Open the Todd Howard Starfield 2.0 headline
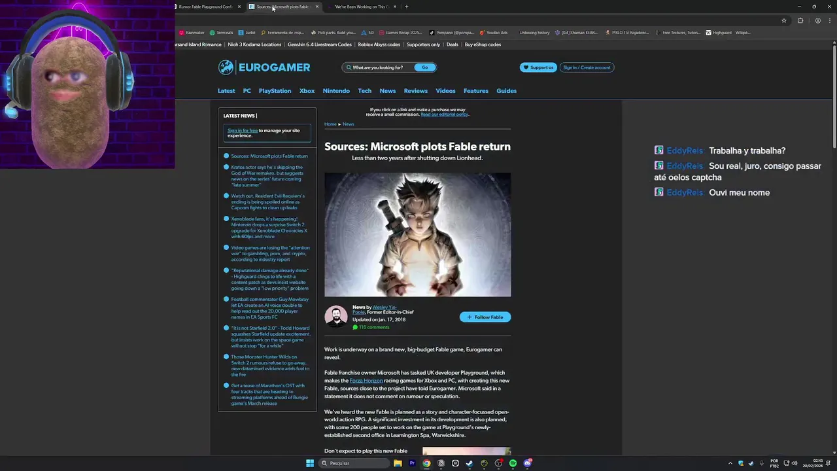837x471 pixels. (270, 337)
